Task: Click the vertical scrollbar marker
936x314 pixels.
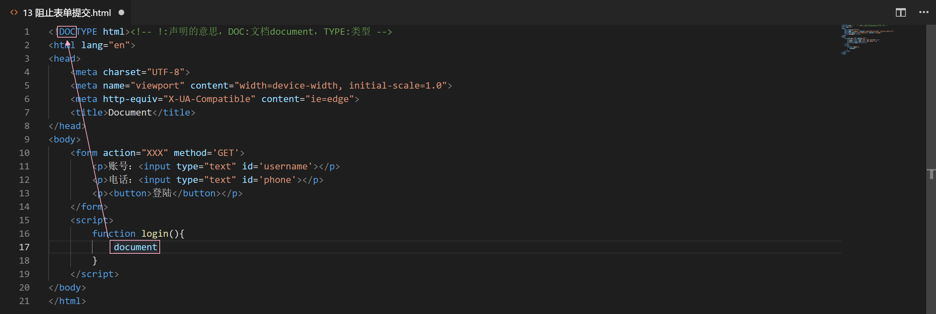Action: (931, 174)
